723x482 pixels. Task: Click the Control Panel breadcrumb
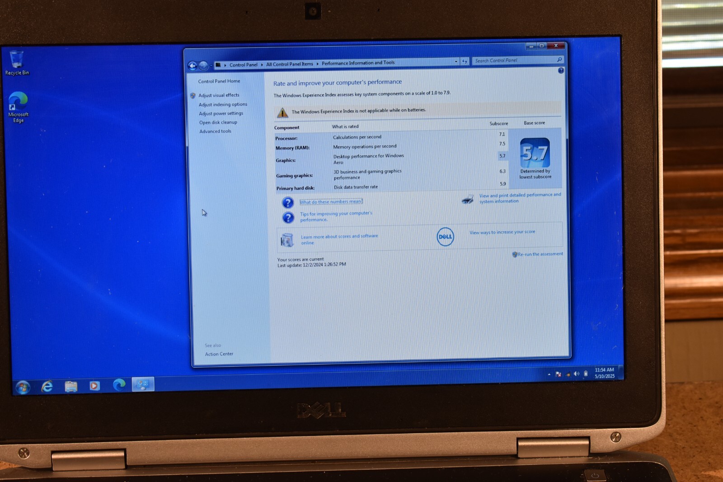coord(243,65)
